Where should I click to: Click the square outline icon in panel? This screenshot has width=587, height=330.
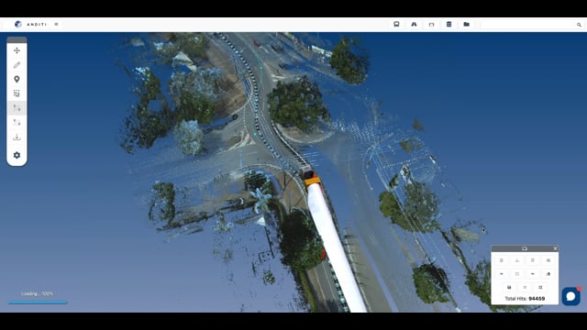tap(517, 274)
